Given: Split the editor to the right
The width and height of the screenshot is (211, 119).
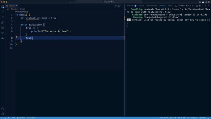Looking at the screenshot, I should [119, 6].
